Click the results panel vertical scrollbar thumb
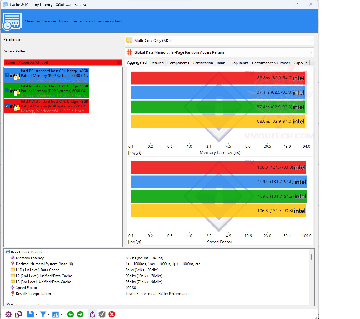 (312, 257)
